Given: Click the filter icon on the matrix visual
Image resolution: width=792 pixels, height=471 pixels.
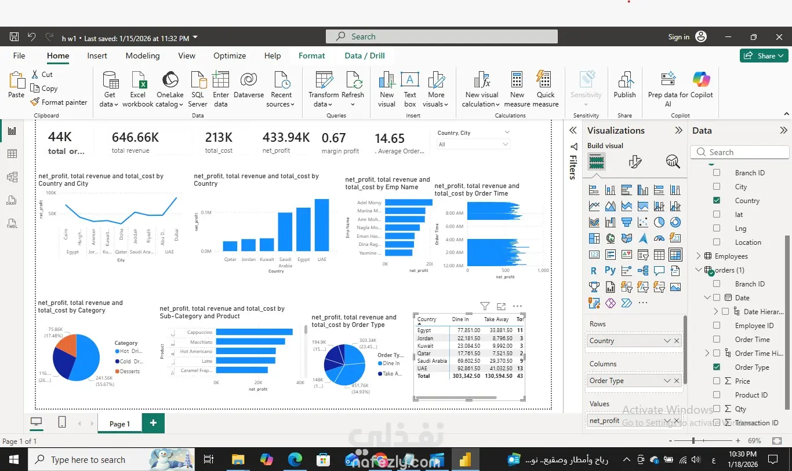Looking at the screenshot, I should pyautogui.click(x=485, y=307).
